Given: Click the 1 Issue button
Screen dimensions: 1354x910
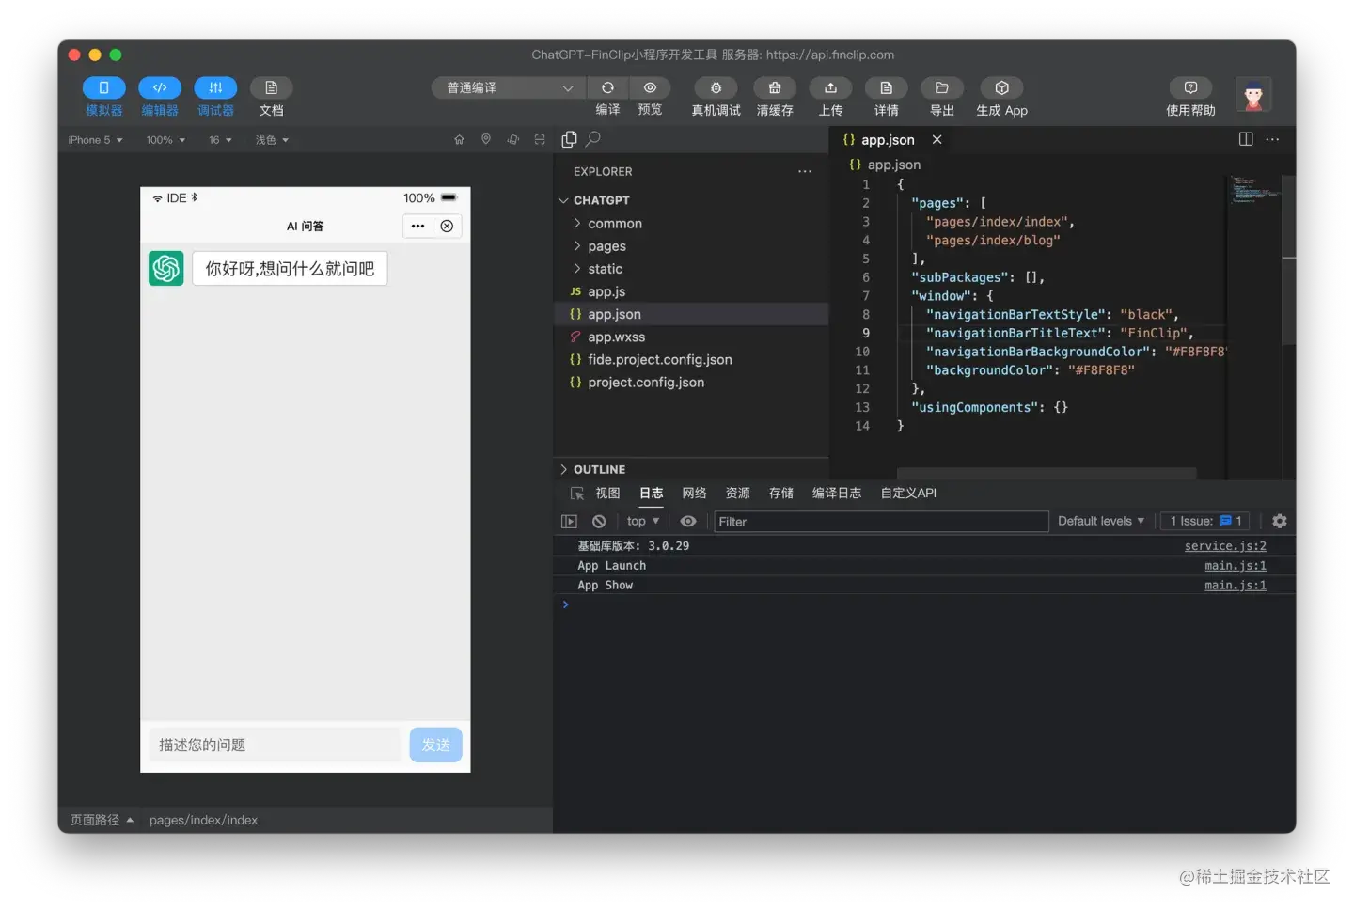Looking at the screenshot, I should click(x=1206, y=521).
